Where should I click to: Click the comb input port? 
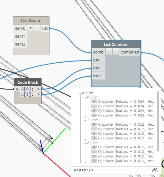click(x=98, y=52)
